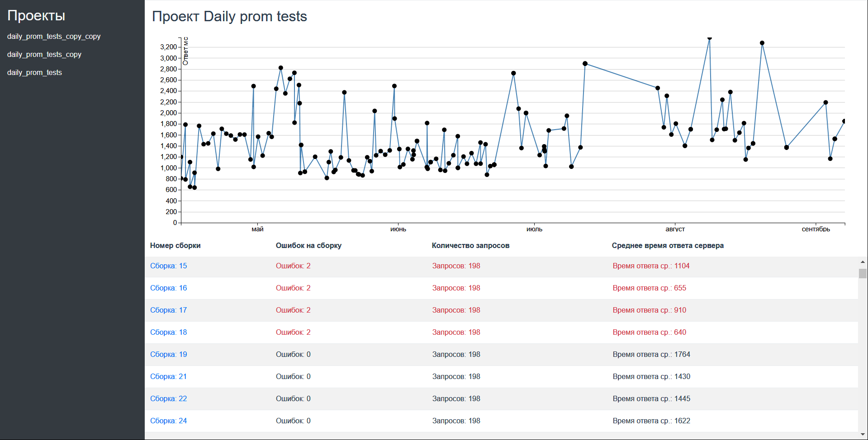The width and height of the screenshot is (868, 440).
Task: Open daily_prom_tests_copy_copy project
Action: [x=54, y=37]
